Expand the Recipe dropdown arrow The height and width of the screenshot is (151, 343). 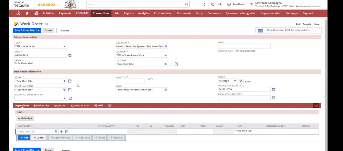pos(64,81)
